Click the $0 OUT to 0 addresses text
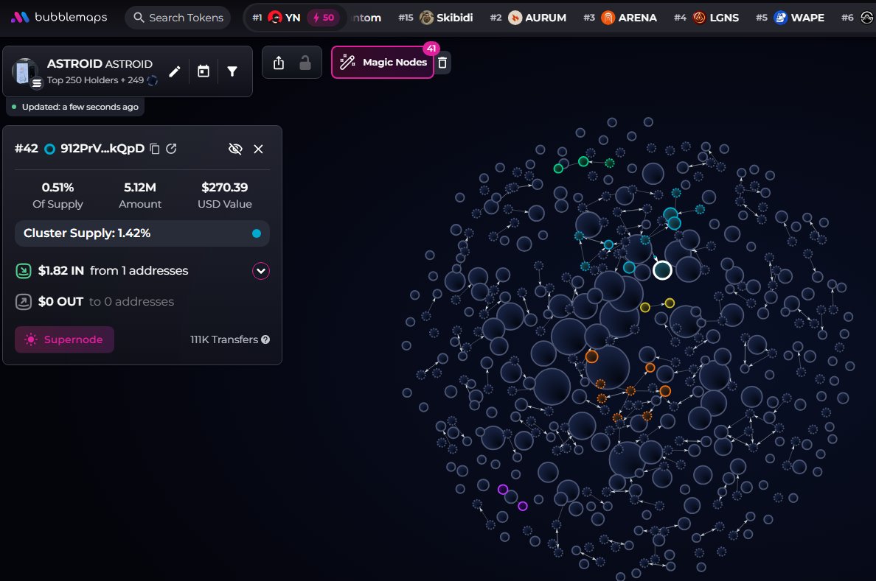Viewport: 876px width, 581px height. coord(105,302)
